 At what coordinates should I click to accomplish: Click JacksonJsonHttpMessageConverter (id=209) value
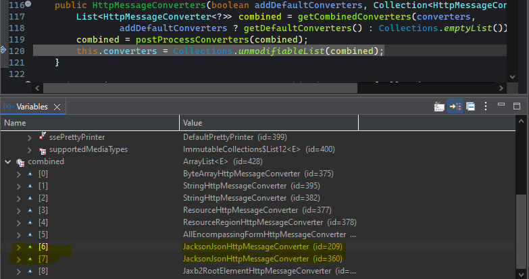263,247
